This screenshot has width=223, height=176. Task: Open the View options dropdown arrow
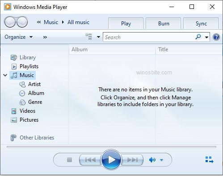pyautogui.click(x=98, y=37)
